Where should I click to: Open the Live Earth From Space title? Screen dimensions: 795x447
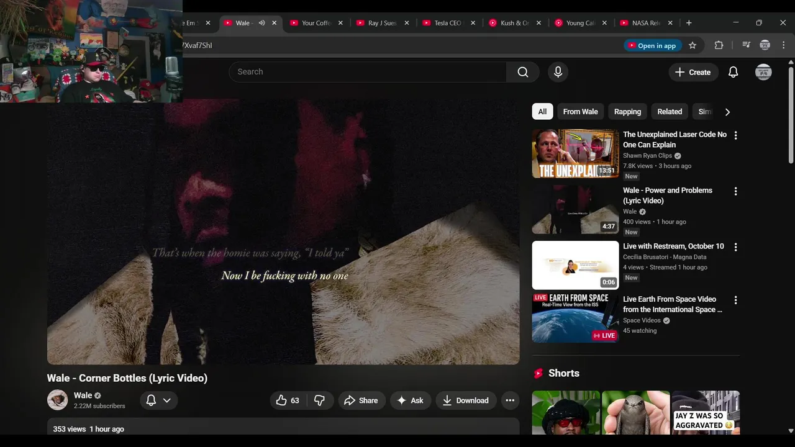[673, 304]
